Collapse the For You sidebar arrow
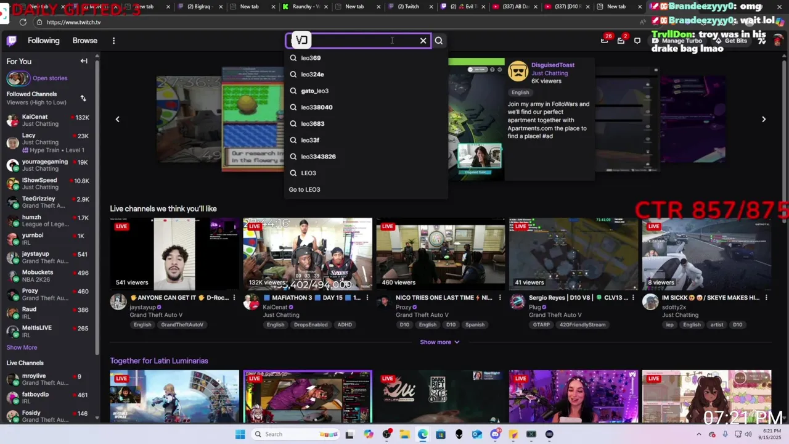Viewport: 789px width, 444px height. (x=84, y=61)
